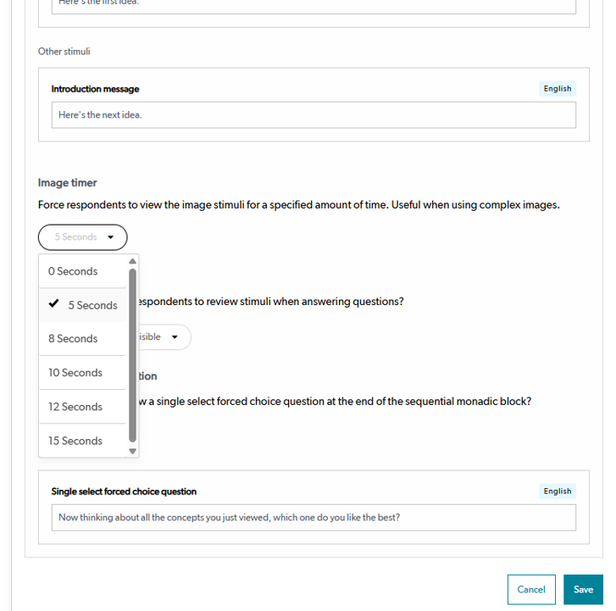Viewport: 616px width, 611px height.
Task: Choose 10 Seconds from the list
Action: [83, 373]
